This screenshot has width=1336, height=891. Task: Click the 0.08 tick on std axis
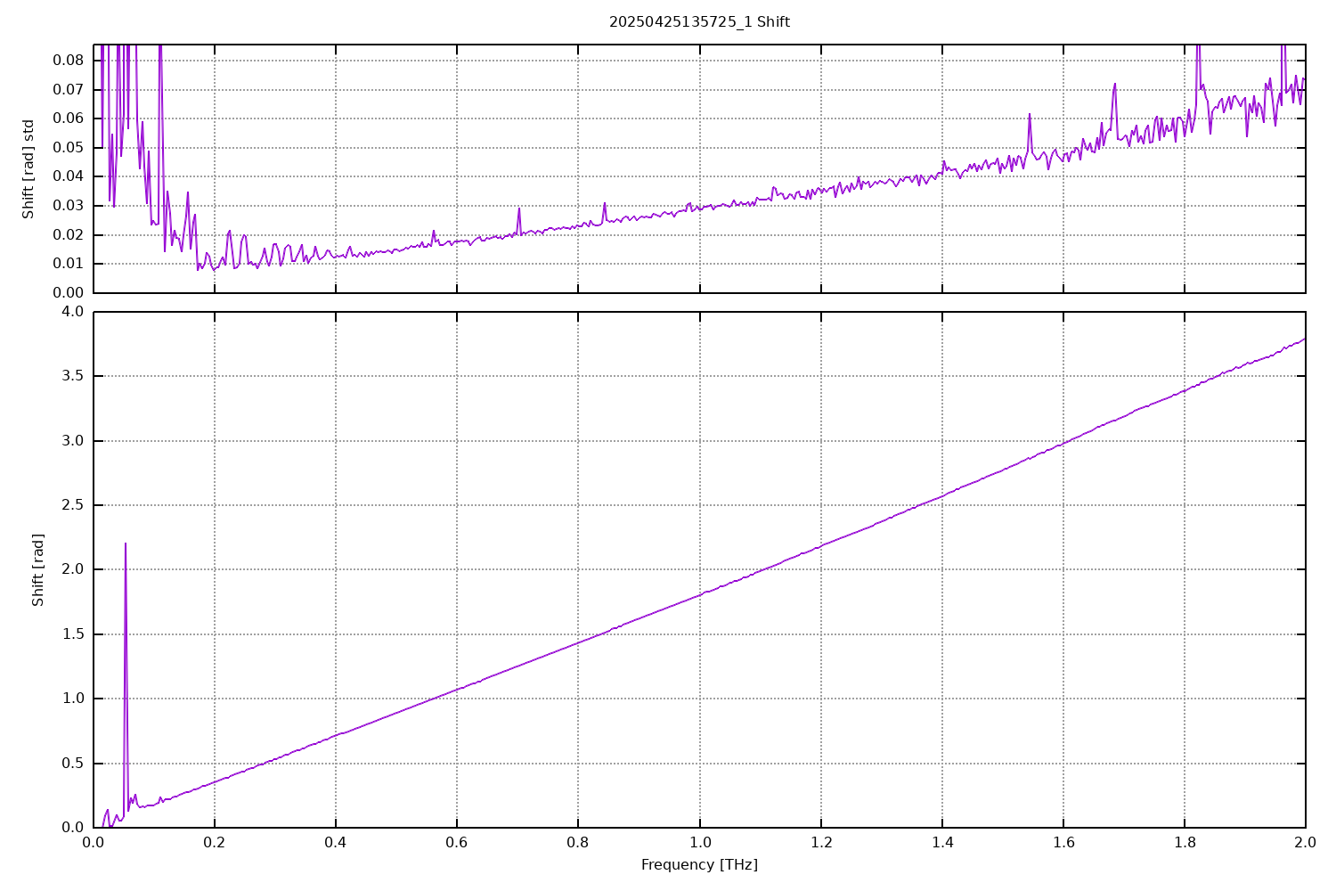(69, 61)
